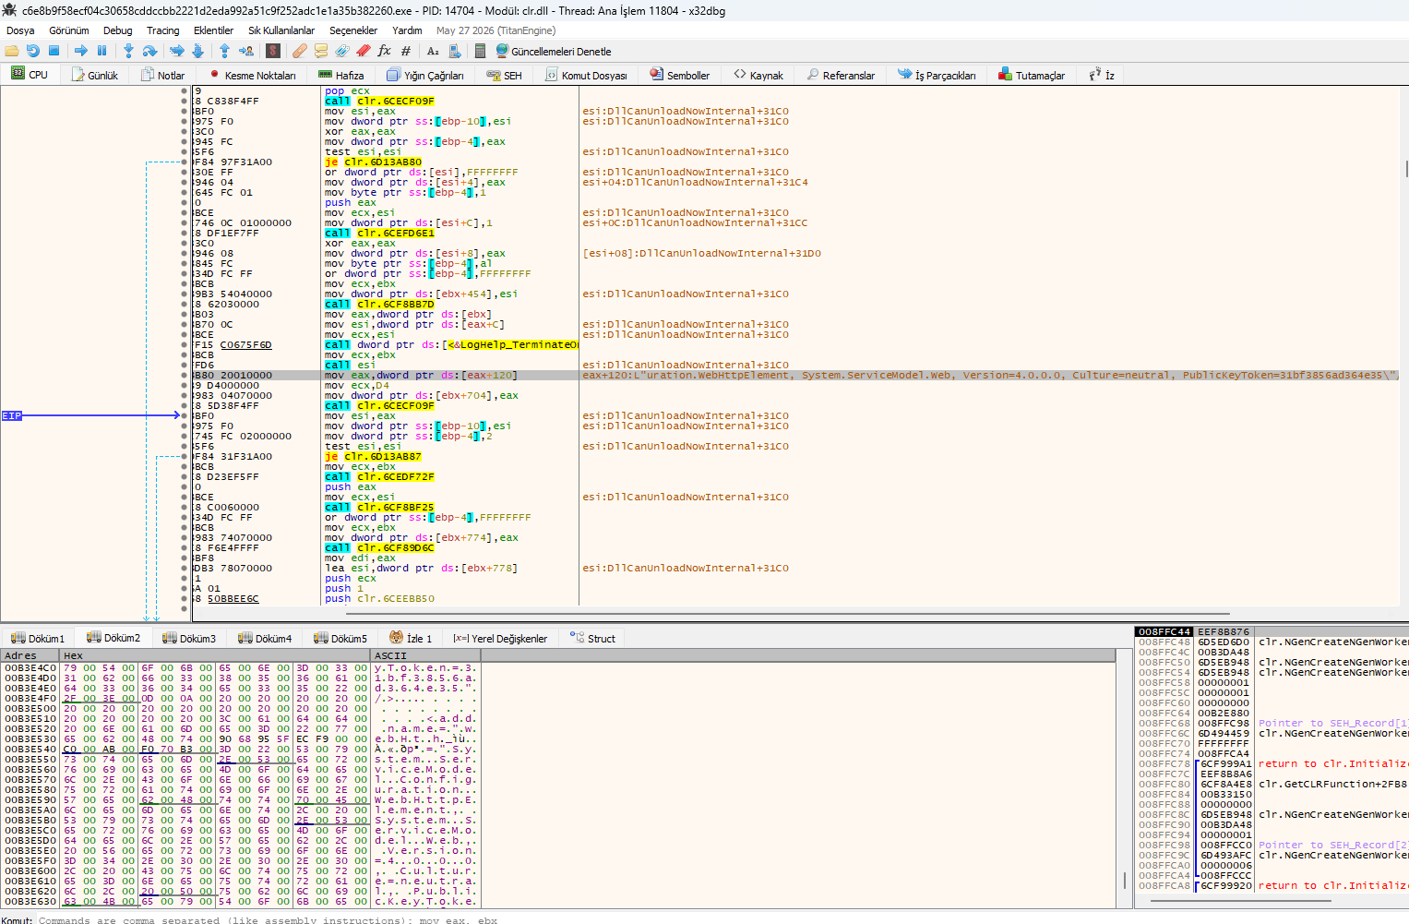Select the Döküm5 dump tab

340,638
